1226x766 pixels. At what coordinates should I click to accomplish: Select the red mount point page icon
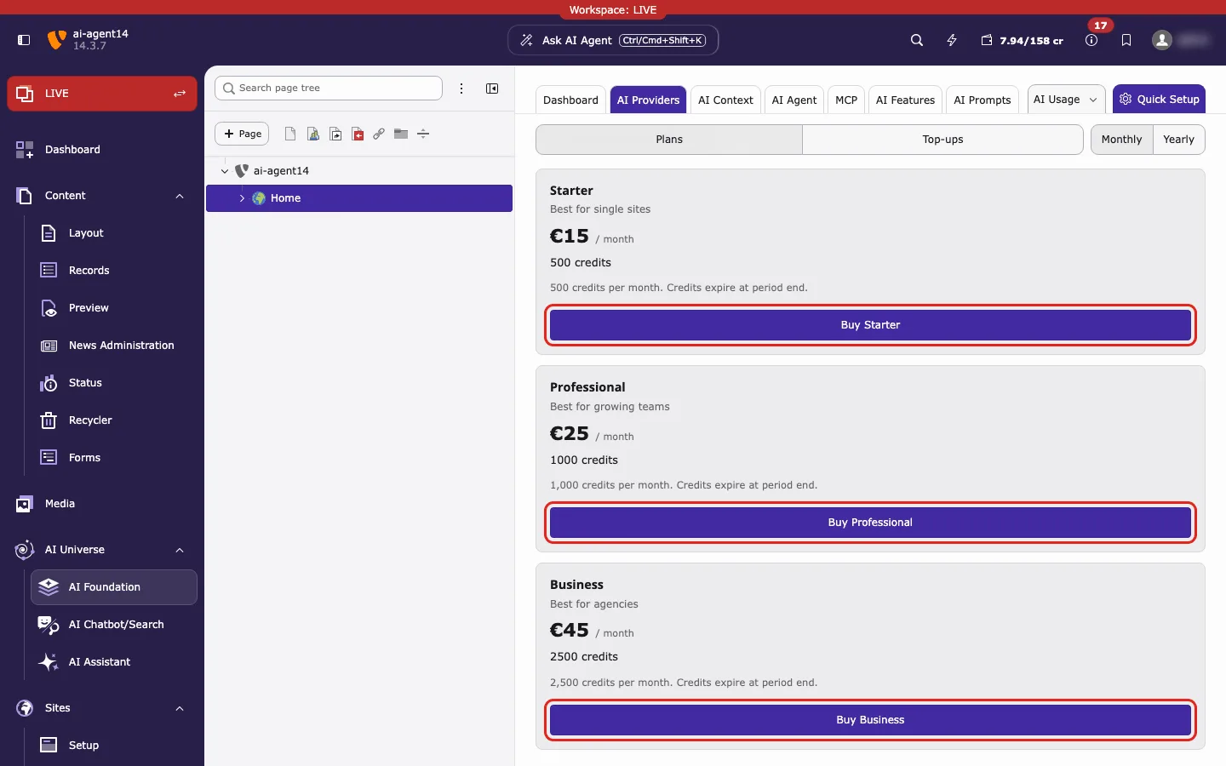[358, 134]
